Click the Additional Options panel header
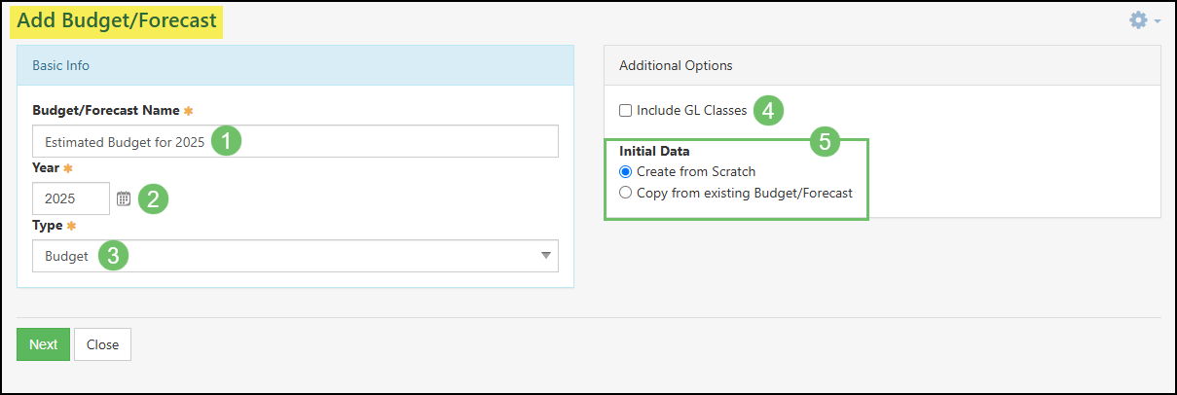1177x395 pixels. click(x=882, y=66)
